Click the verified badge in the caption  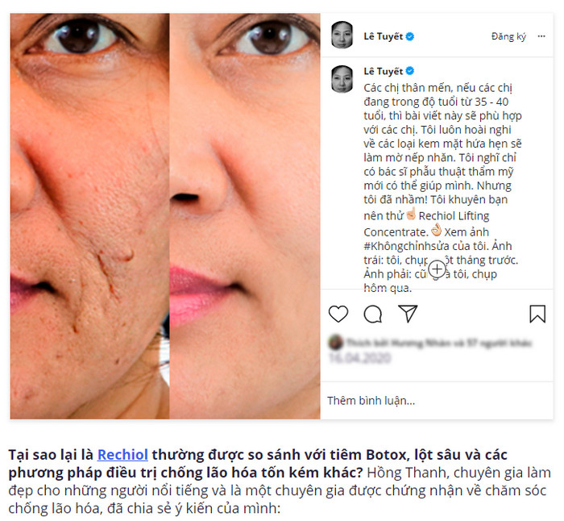[x=410, y=71]
